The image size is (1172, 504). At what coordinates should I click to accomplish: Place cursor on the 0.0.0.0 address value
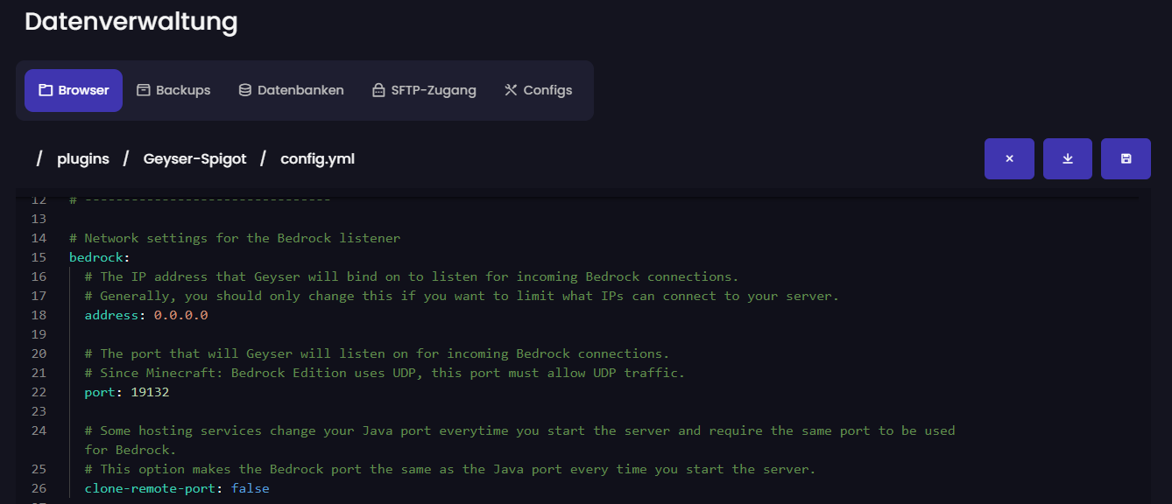(180, 315)
